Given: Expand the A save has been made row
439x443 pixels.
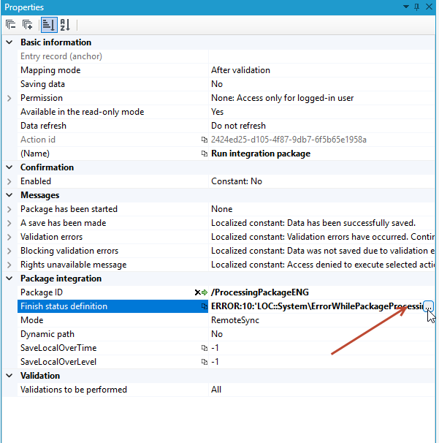Looking at the screenshot, I should (x=9, y=223).
